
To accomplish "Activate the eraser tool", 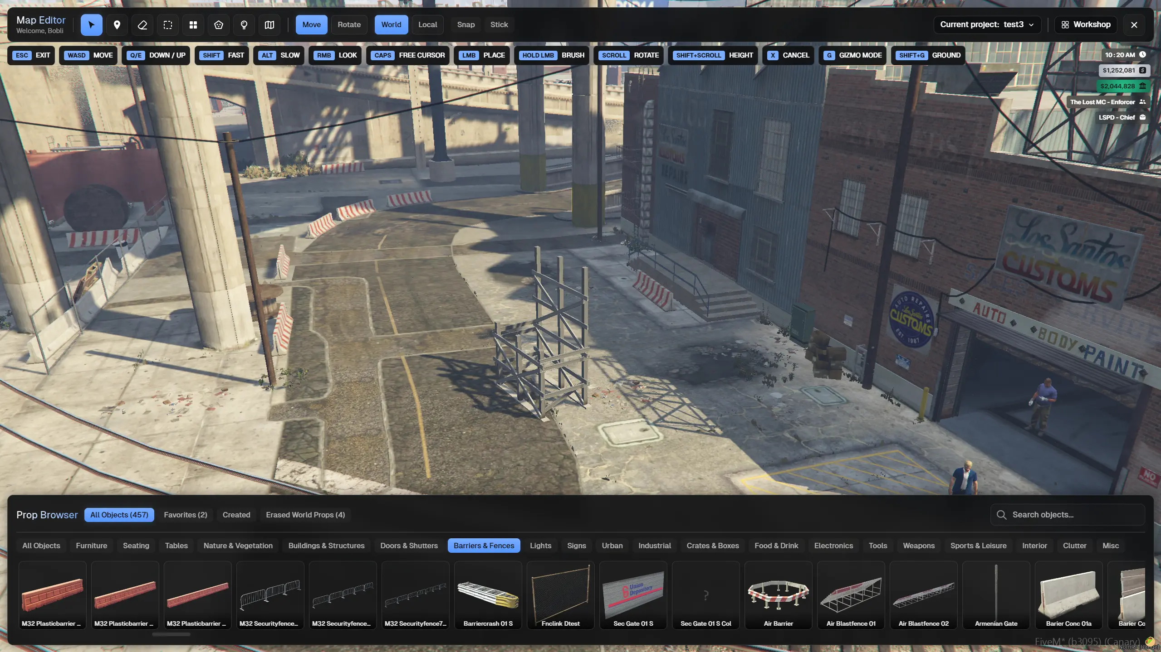I will tap(142, 24).
